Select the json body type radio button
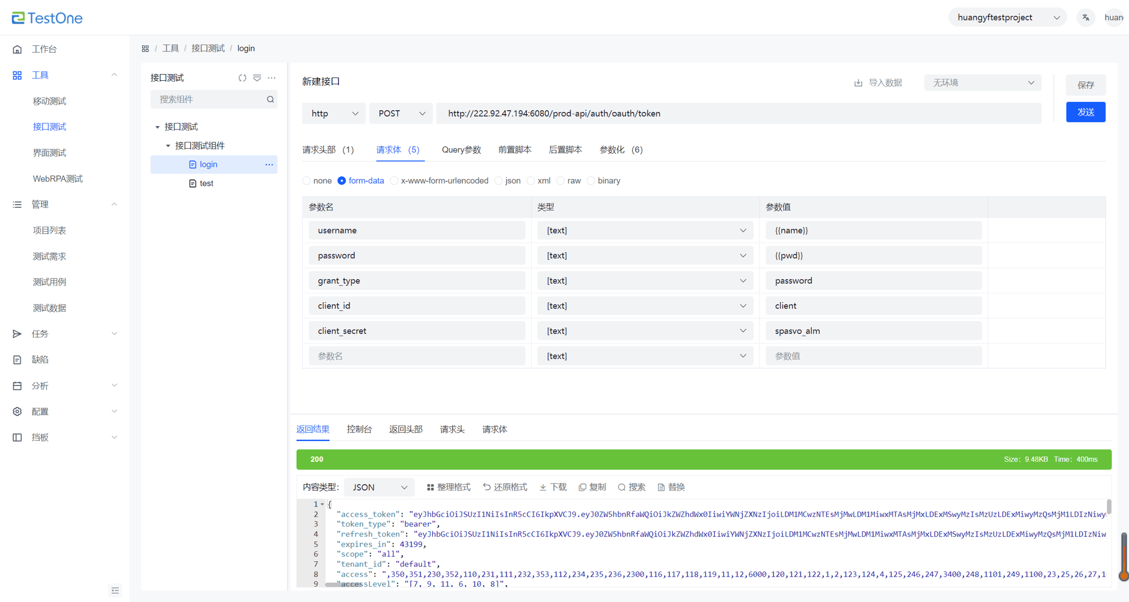Image resolution: width=1129 pixels, height=602 pixels. click(x=499, y=181)
